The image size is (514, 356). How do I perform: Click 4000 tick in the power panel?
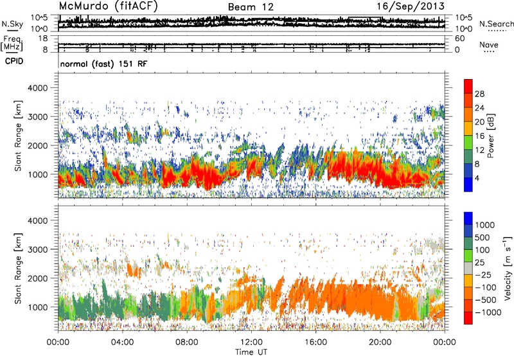click(x=38, y=88)
